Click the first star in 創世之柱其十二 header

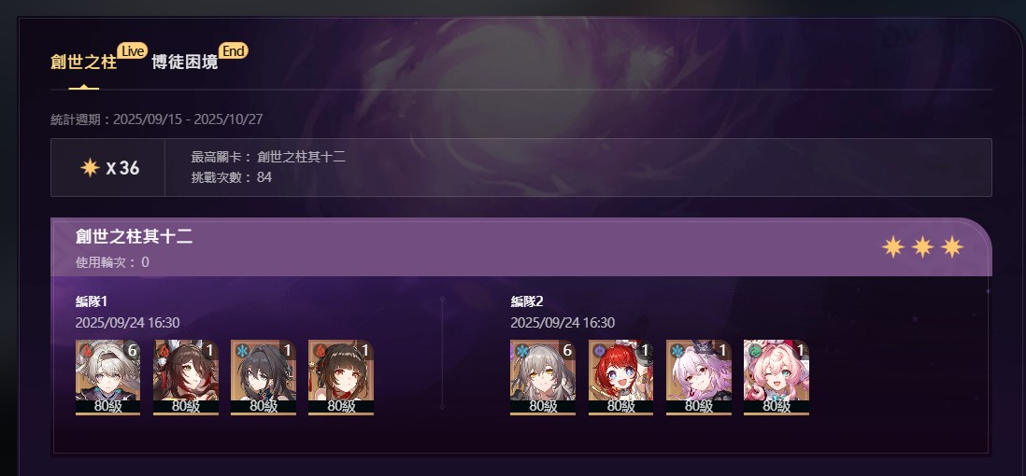click(x=893, y=247)
